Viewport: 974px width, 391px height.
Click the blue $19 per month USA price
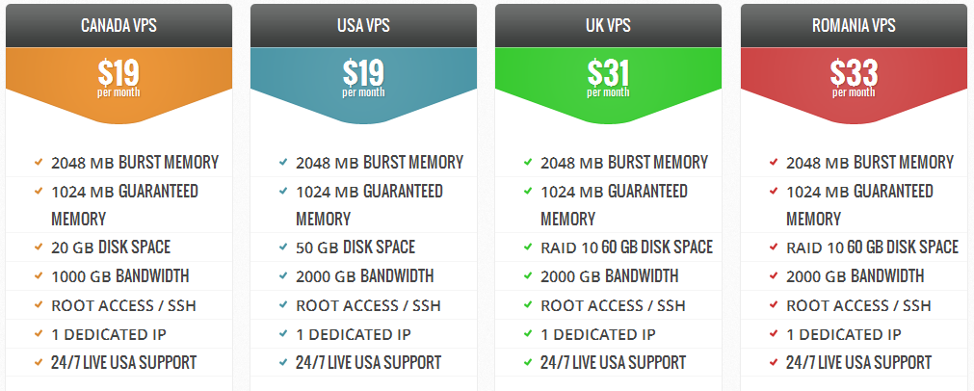(x=363, y=77)
